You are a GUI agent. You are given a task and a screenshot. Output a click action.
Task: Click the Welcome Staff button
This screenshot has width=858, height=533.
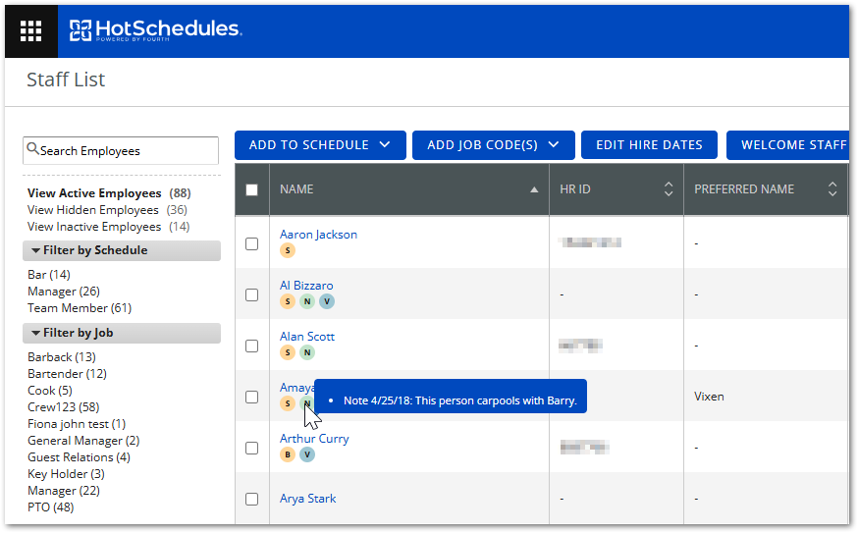click(x=788, y=145)
